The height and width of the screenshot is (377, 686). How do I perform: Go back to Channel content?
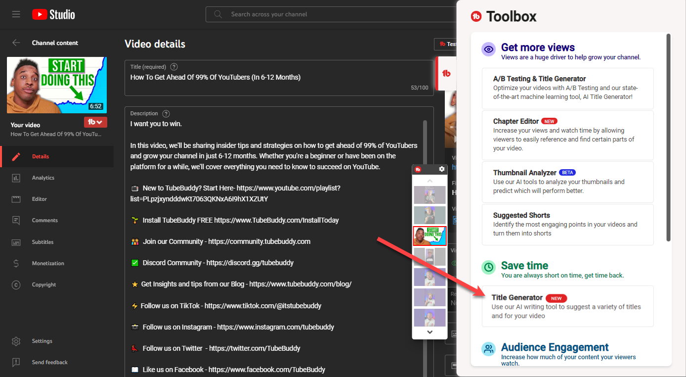(x=16, y=43)
